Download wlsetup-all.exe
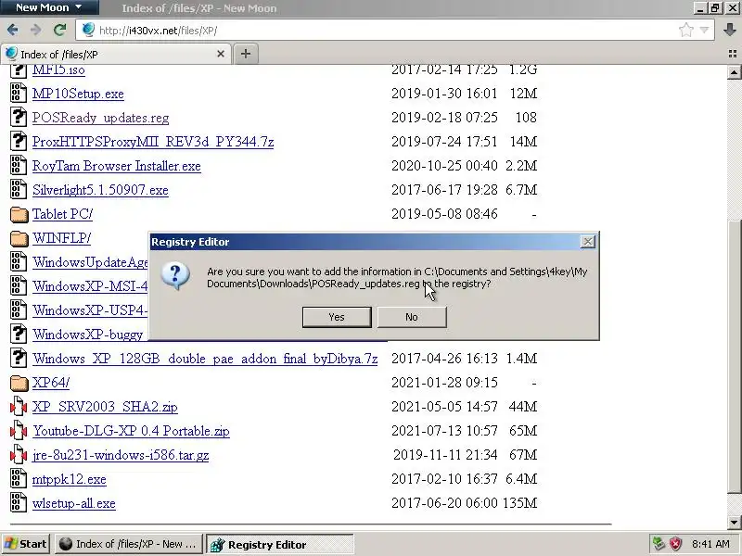 pos(74,503)
